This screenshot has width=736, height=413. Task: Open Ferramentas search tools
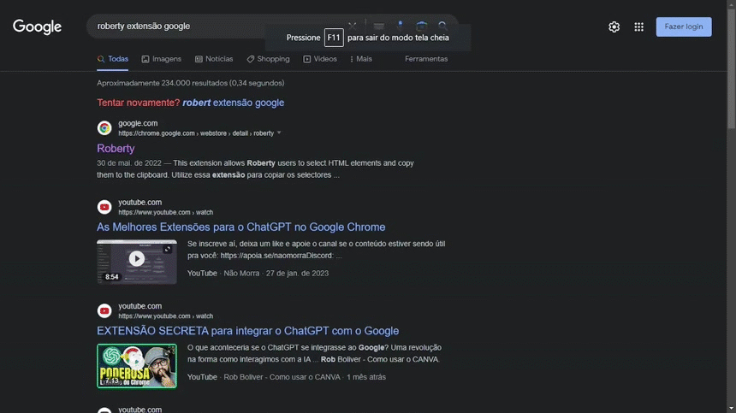pos(426,59)
